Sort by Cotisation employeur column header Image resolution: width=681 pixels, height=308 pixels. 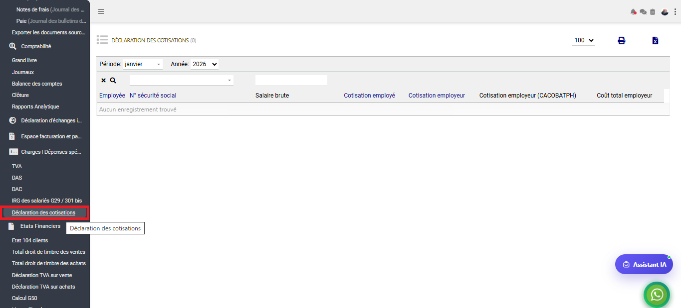(x=437, y=96)
